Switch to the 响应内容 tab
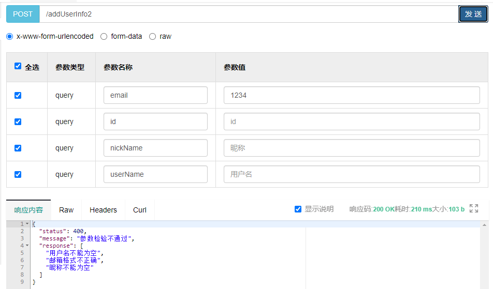The width and height of the screenshot is (493, 289). 28,210
